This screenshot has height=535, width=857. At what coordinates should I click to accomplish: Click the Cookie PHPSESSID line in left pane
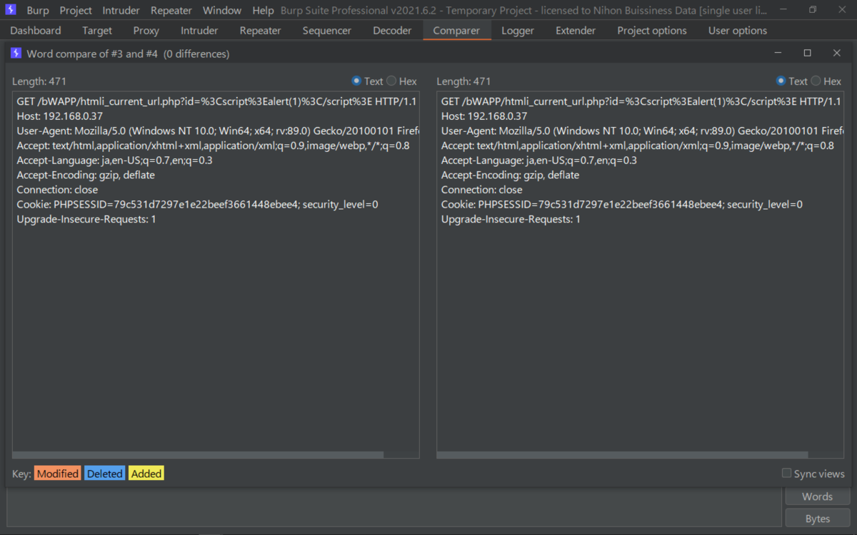click(197, 204)
